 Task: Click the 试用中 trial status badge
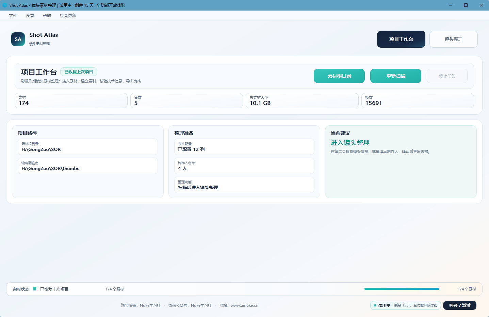pos(406,305)
